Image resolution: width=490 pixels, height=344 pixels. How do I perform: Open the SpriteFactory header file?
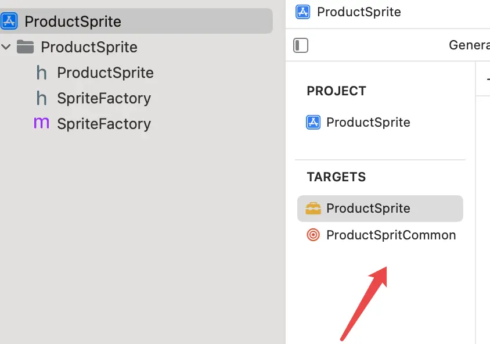[x=104, y=98]
